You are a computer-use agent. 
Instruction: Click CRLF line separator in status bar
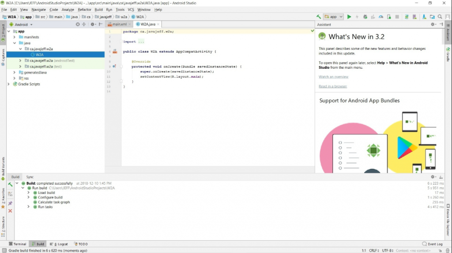374,250
